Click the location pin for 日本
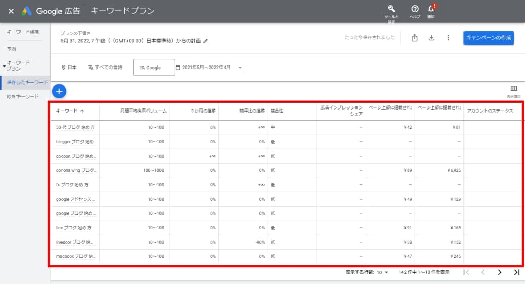Screen dimensions: 525x284 tap(63, 68)
